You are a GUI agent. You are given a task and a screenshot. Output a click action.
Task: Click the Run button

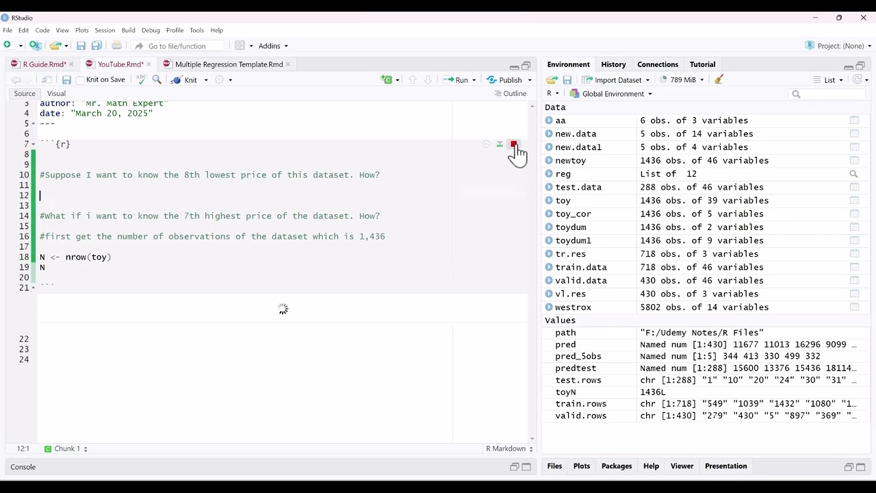(456, 80)
